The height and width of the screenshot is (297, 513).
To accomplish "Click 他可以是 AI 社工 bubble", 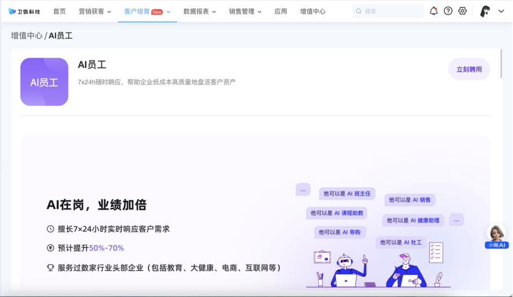I will tap(401, 242).
